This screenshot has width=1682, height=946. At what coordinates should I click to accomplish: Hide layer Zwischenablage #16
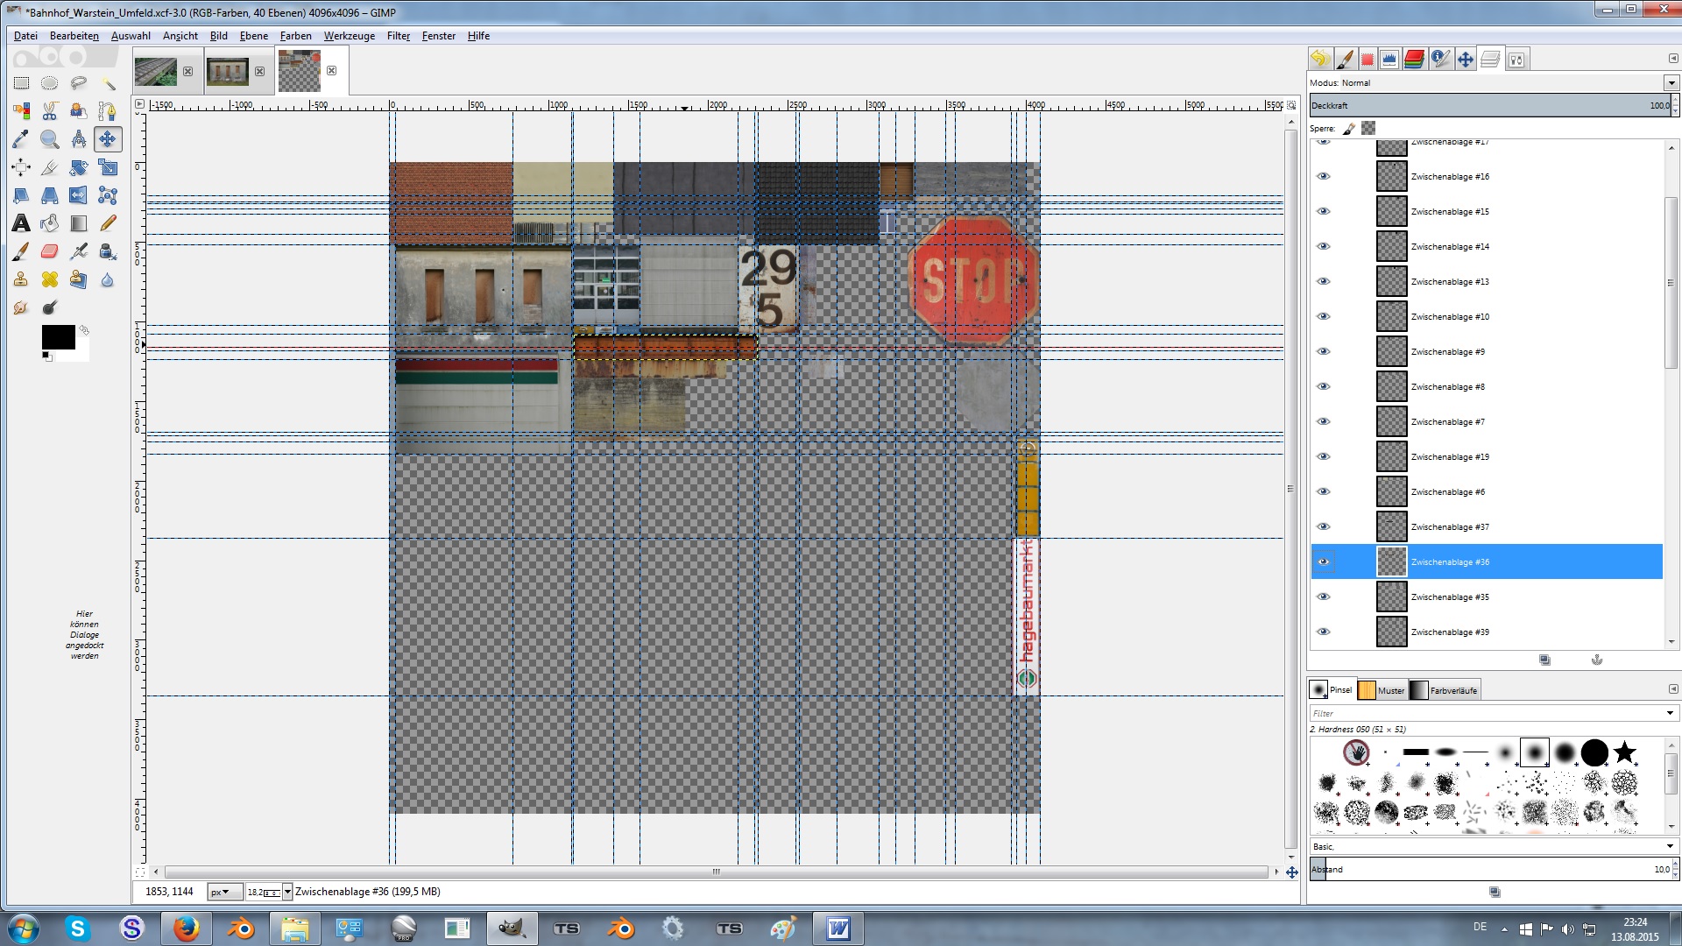click(1324, 176)
